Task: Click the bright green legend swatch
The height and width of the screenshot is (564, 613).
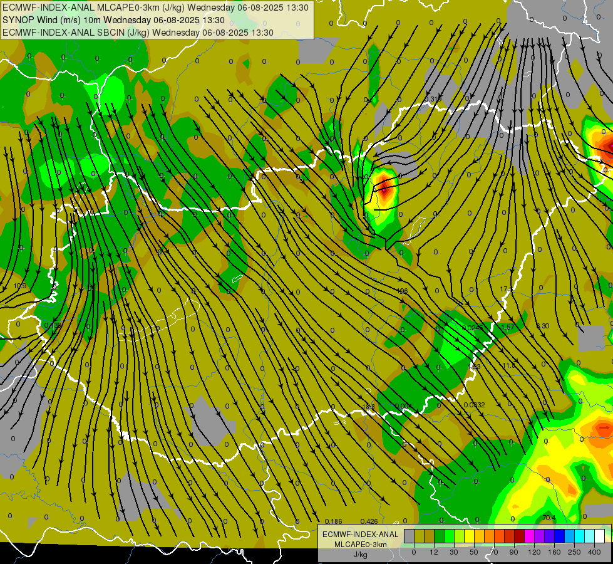Action: pos(450,536)
